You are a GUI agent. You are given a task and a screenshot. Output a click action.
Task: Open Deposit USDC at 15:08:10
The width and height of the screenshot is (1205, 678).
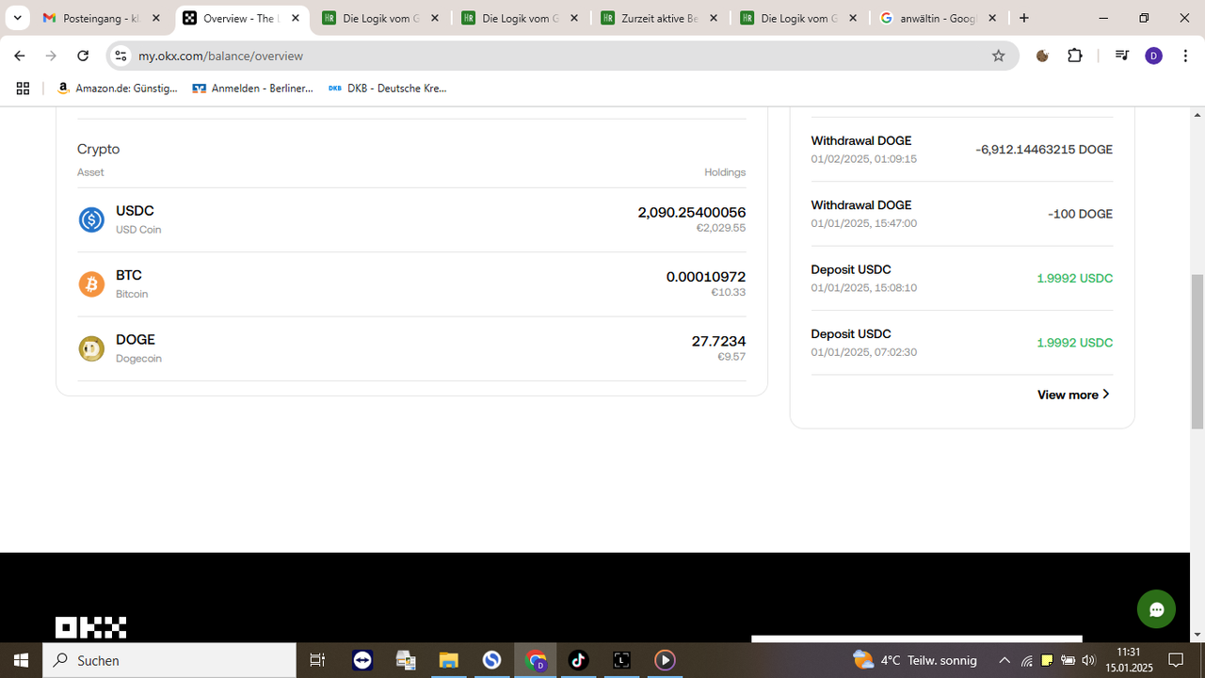(962, 278)
